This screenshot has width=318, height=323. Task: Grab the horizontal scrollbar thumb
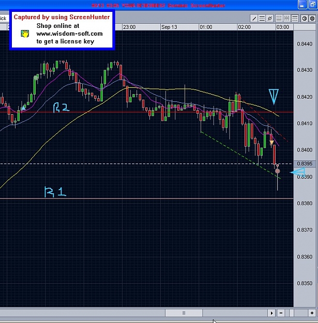pos(184,313)
